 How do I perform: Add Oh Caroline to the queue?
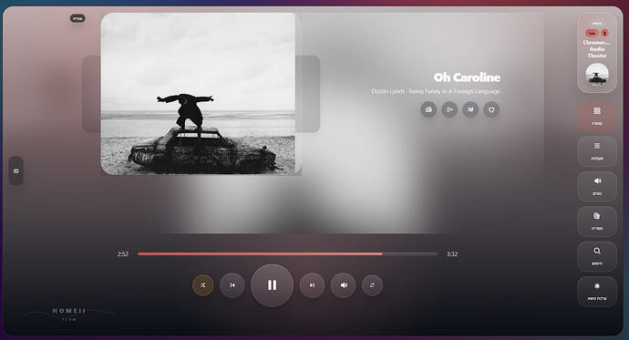pyautogui.click(x=449, y=109)
